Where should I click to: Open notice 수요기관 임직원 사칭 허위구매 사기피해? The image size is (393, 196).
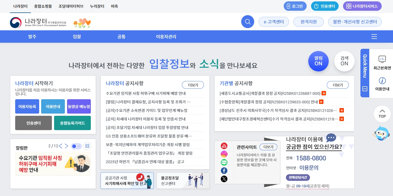click(146, 93)
